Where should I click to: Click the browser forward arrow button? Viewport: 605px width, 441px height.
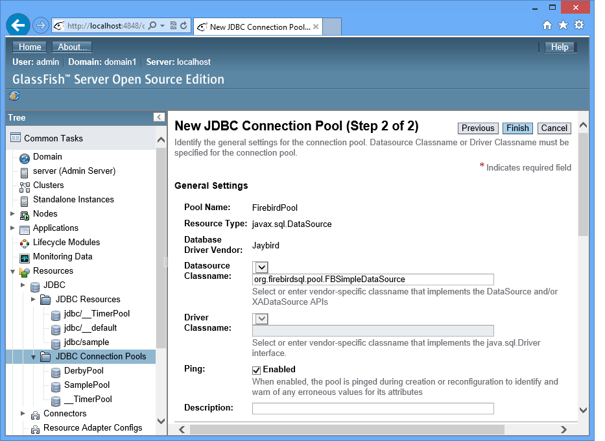click(x=40, y=25)
